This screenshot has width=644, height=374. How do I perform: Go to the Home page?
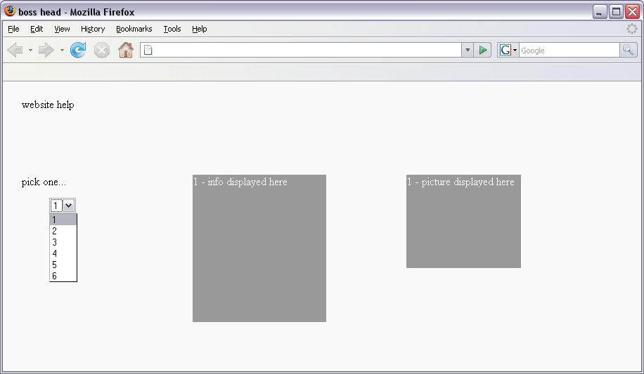pyautogui.click(x=126, y=50)
